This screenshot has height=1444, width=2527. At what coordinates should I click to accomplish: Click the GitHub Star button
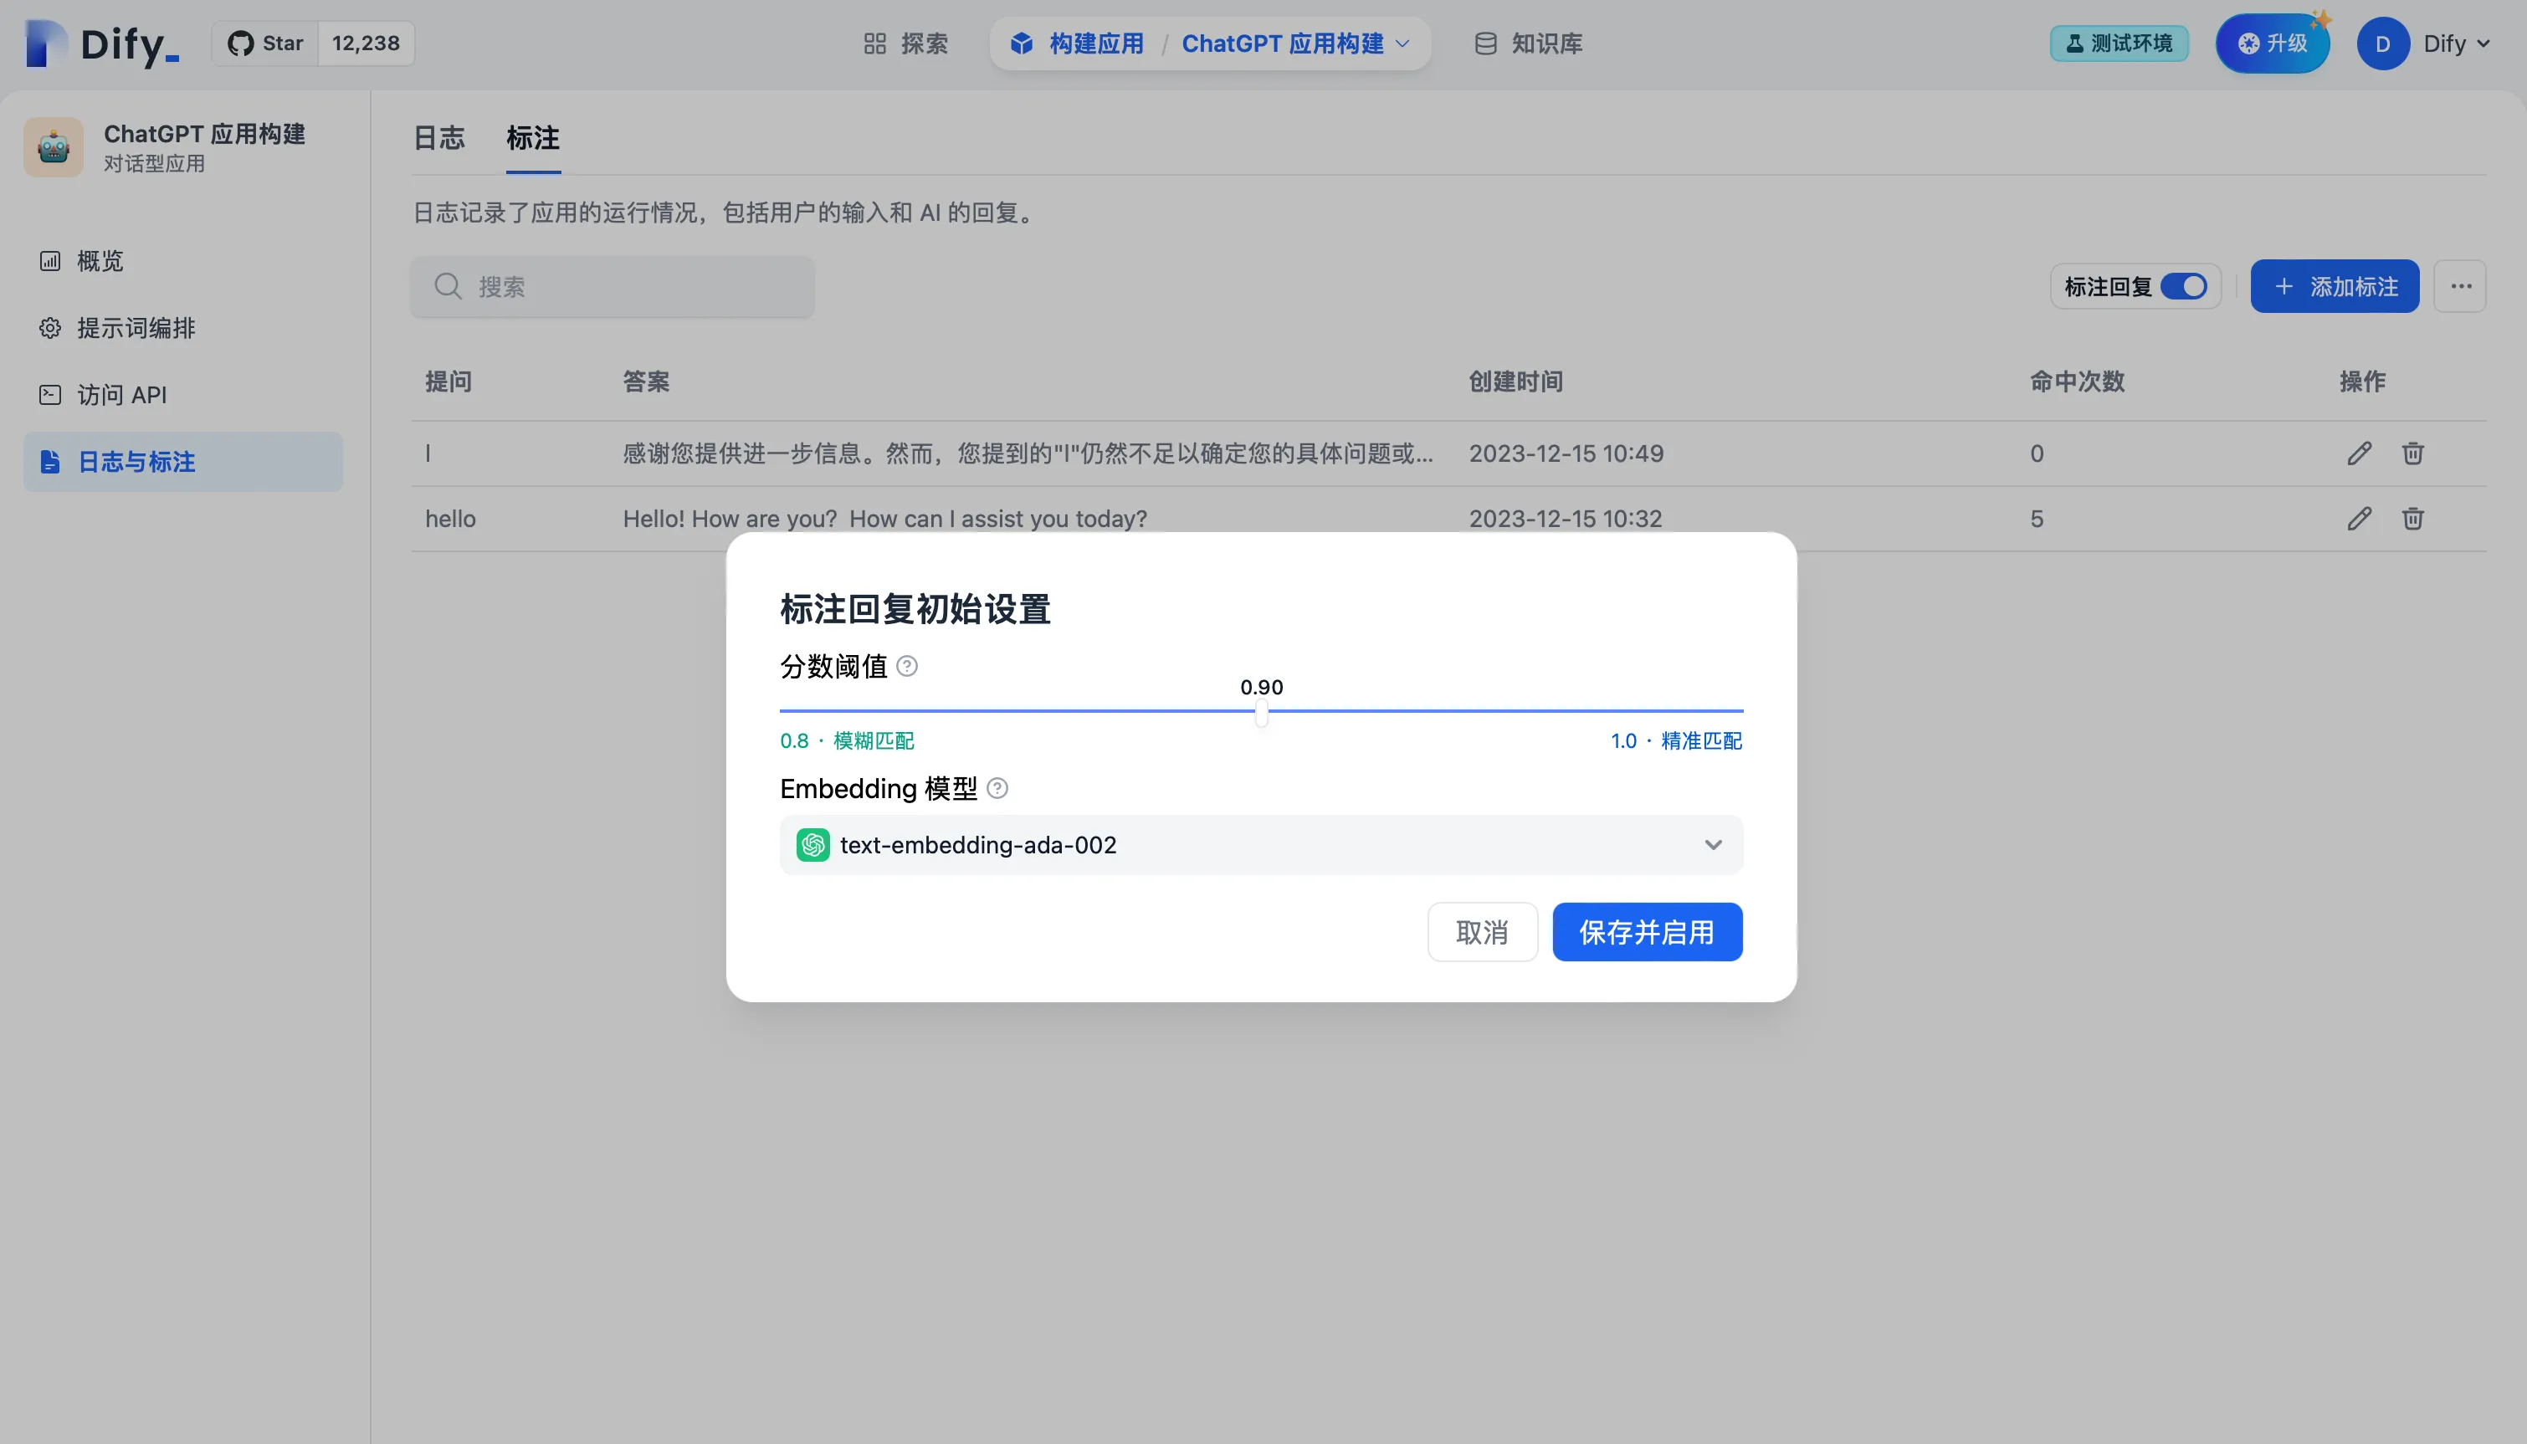[266, 44]
